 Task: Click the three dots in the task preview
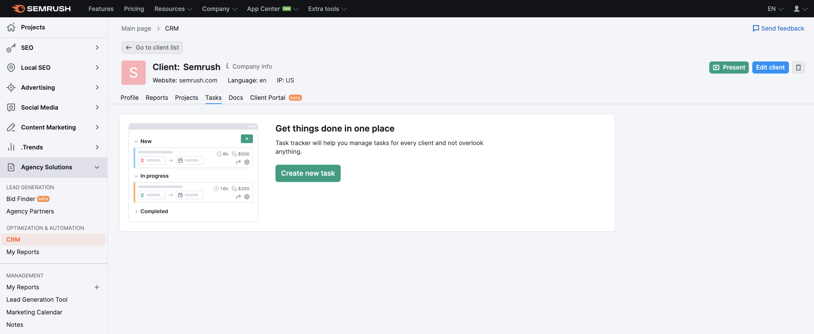(252, 127)
